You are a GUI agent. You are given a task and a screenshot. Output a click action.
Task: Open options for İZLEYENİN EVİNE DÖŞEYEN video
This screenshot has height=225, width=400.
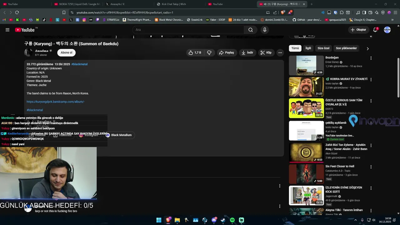click(x=371, y=188)
